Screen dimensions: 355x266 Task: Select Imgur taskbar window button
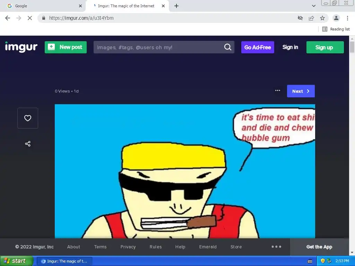point(64,261)
